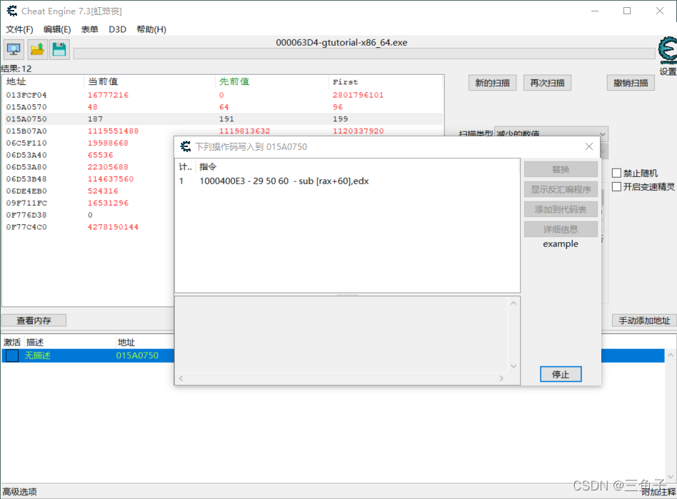677x499 pixels.
Task: Click the 新的扫描 button
Action: (492, 83)
